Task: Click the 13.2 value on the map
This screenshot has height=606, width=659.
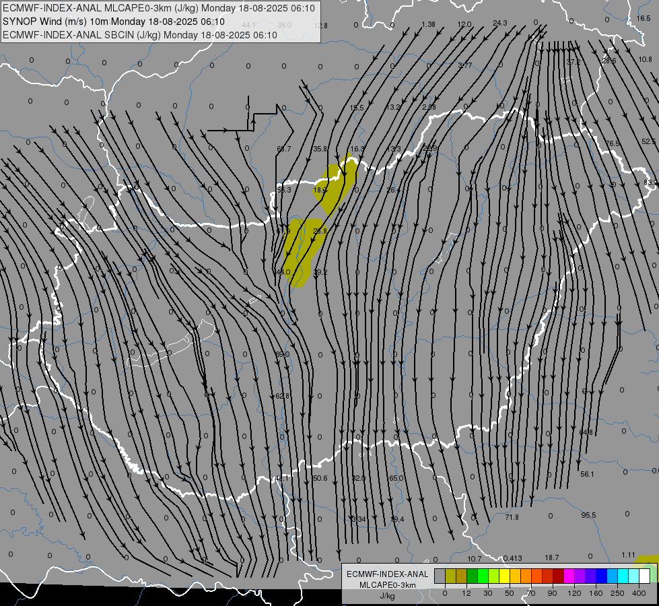Action: (x=393, y=107)
